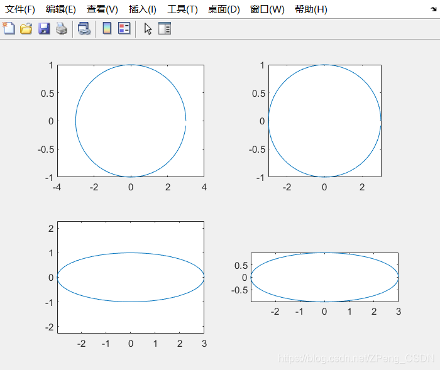The width and height of the screenshot is (440, 370).
Task: Insert colorbar using the toolbar icon
Action: [x=107, y=28]
